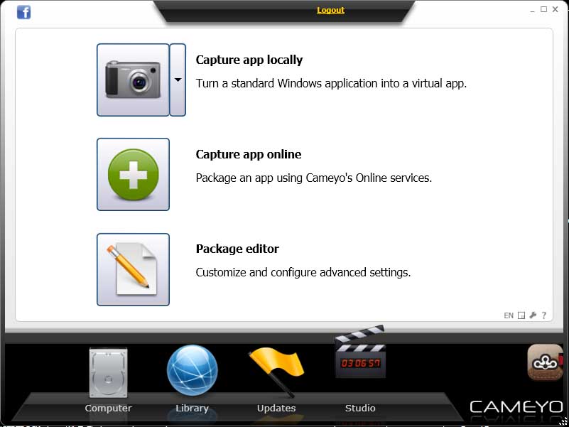Screen dimensions: 569x427
Task: Expand the dropdown arrow beside the camera button
Action: (178, 80)
